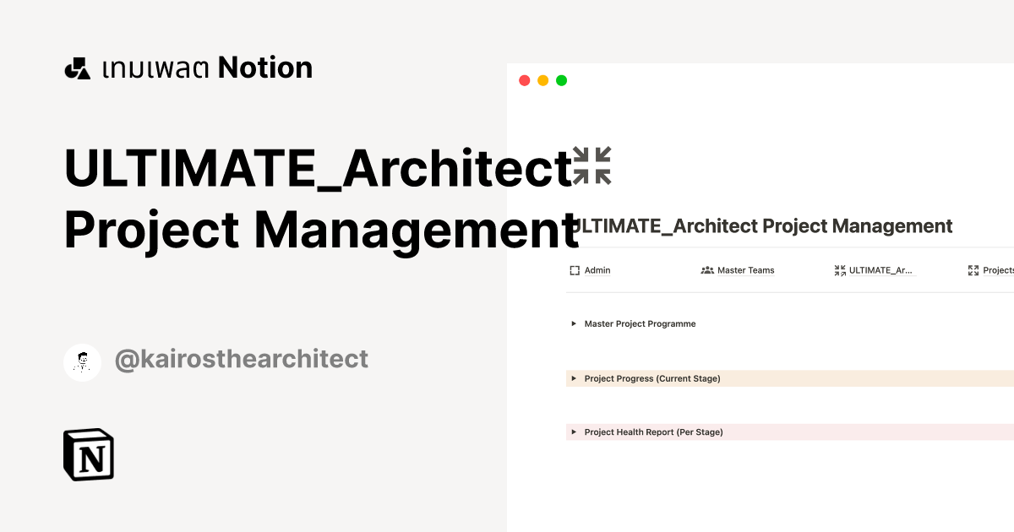The height and width of the screenshot is (532, 1014).
Task: Click the Projects expand-arrows icon
Action: (974, 269)
